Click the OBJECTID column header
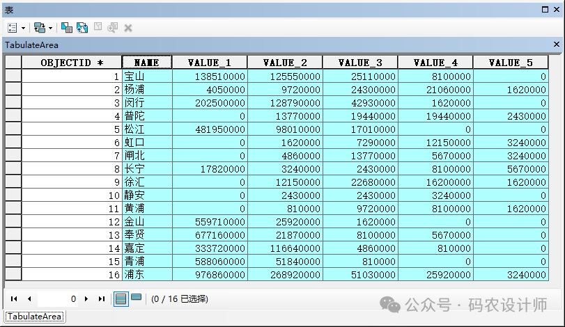565x327 pixels. click(x=72, y=63)
